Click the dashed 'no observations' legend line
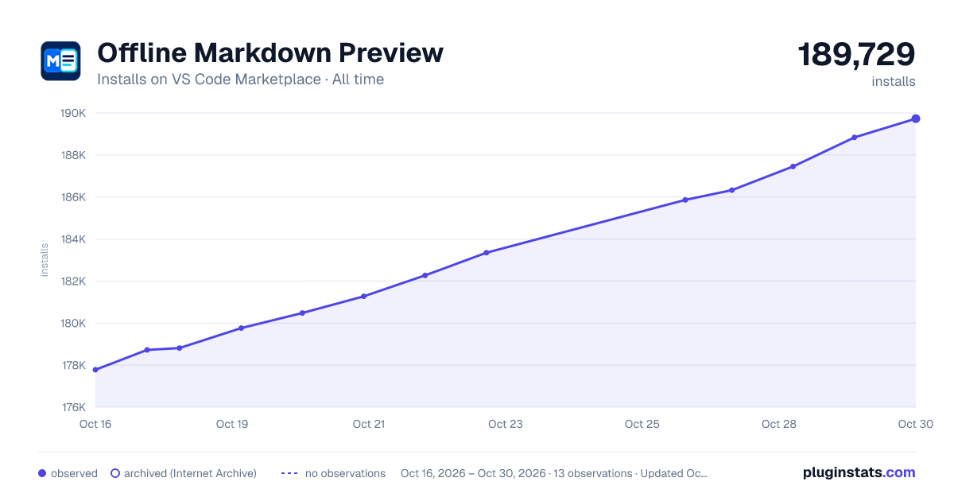Viewport: 954px width, 501px height. click(289, 473)
